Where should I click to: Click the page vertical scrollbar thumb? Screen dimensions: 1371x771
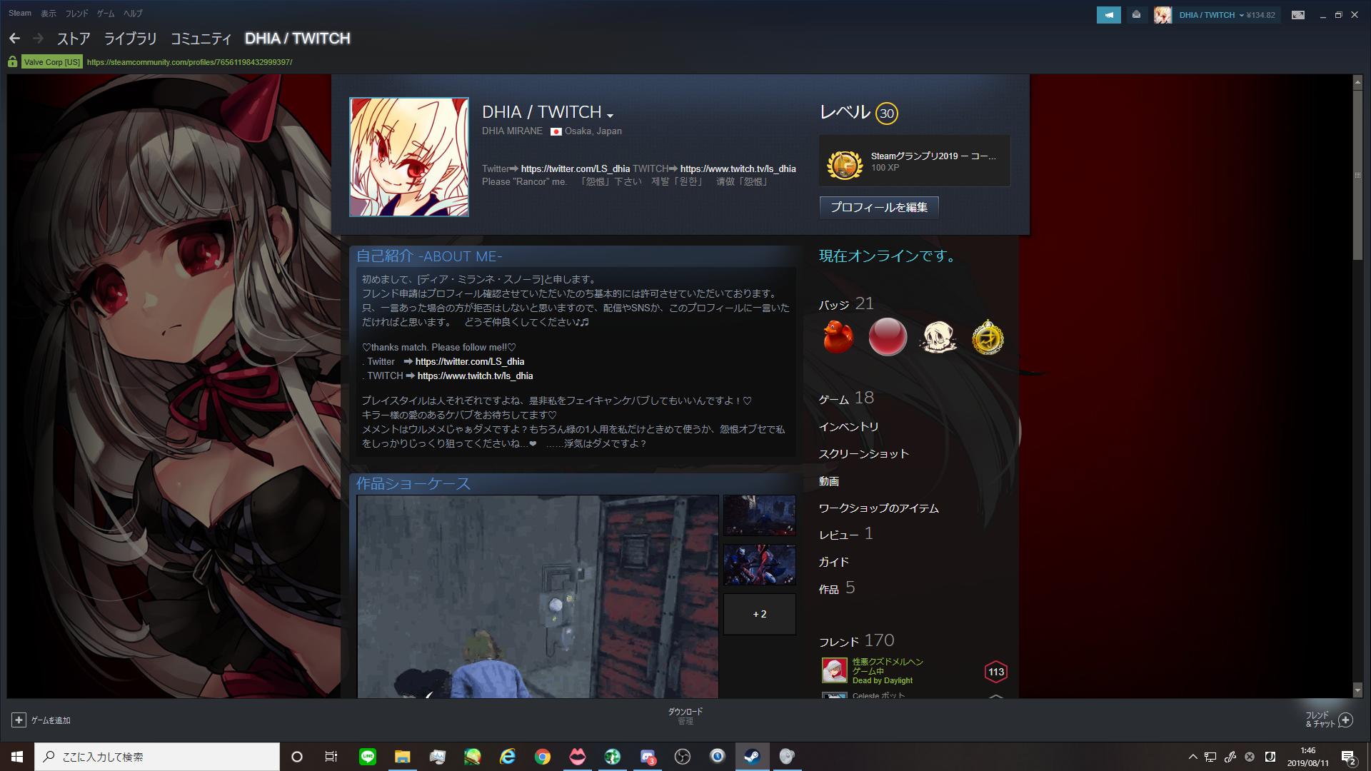click(x=1357, y=174)
